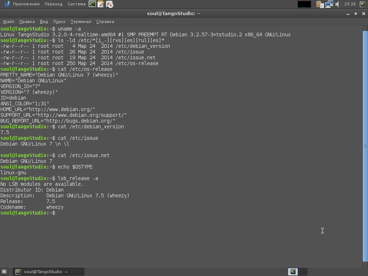The image size is (368, 276).
Task: Click the scrollbar down arrow
Action: (x=365, y=264)
